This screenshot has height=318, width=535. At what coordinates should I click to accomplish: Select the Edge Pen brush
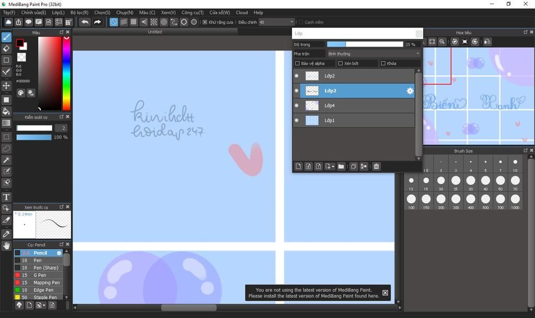[38, 290]
